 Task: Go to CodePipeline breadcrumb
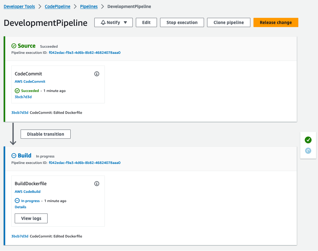pos(58,6)
